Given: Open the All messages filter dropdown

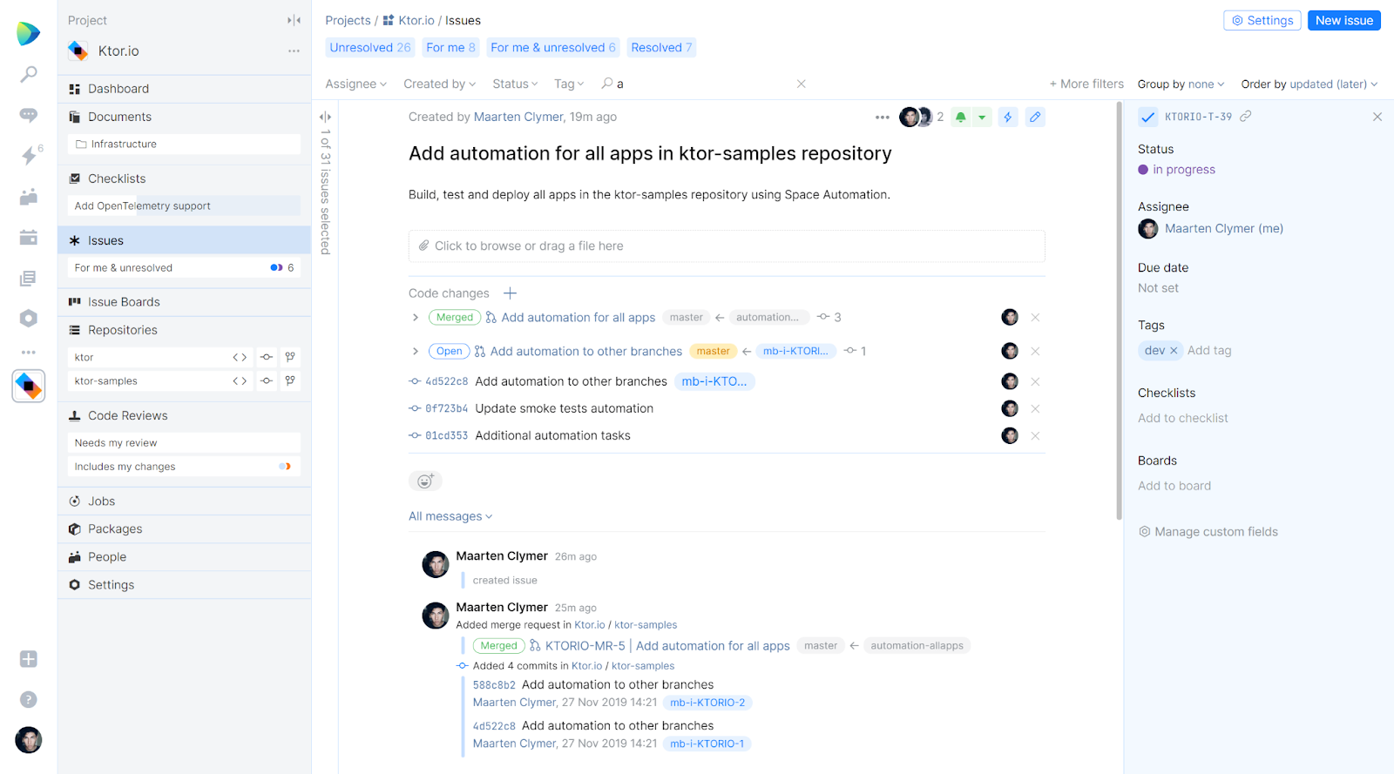Looking at the screenshot, I should [450, 516].
